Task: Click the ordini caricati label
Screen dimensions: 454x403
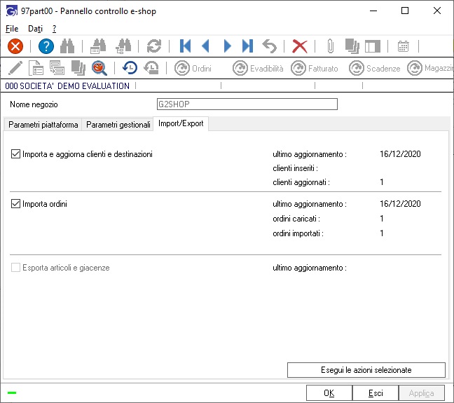Action: 296,219
